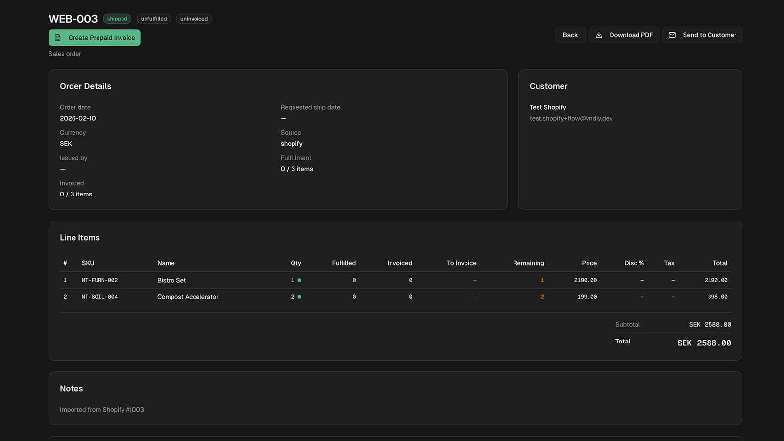Open the Test Shopify customer name

pyautogui.click(x=548, y=107)
